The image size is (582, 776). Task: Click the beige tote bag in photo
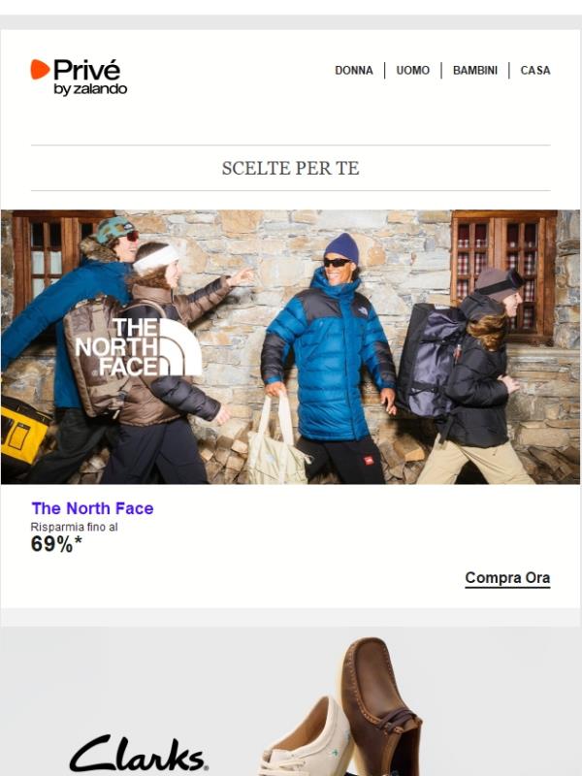(x=277, y=440)
